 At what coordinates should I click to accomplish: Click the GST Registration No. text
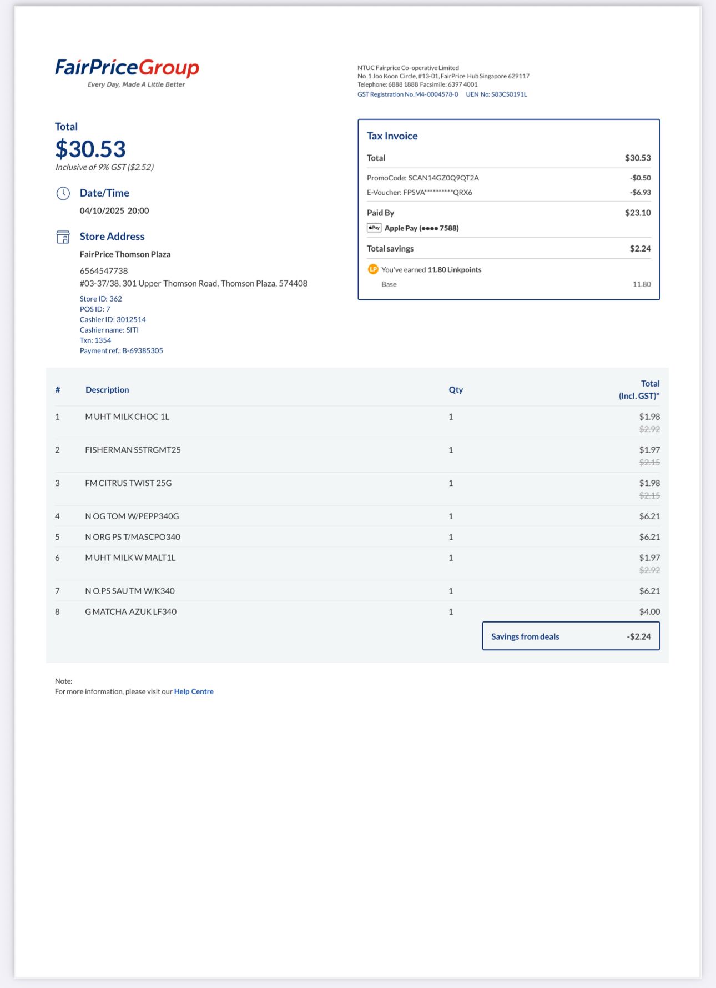coord(408,94)
